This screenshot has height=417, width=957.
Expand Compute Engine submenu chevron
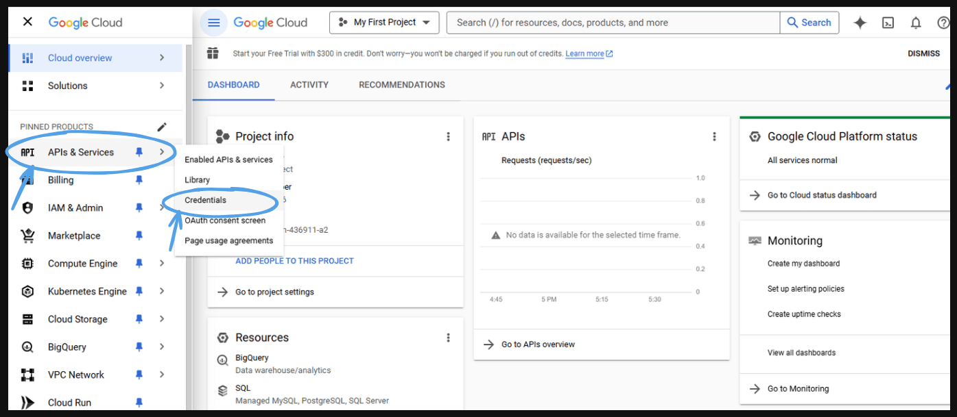162,264
